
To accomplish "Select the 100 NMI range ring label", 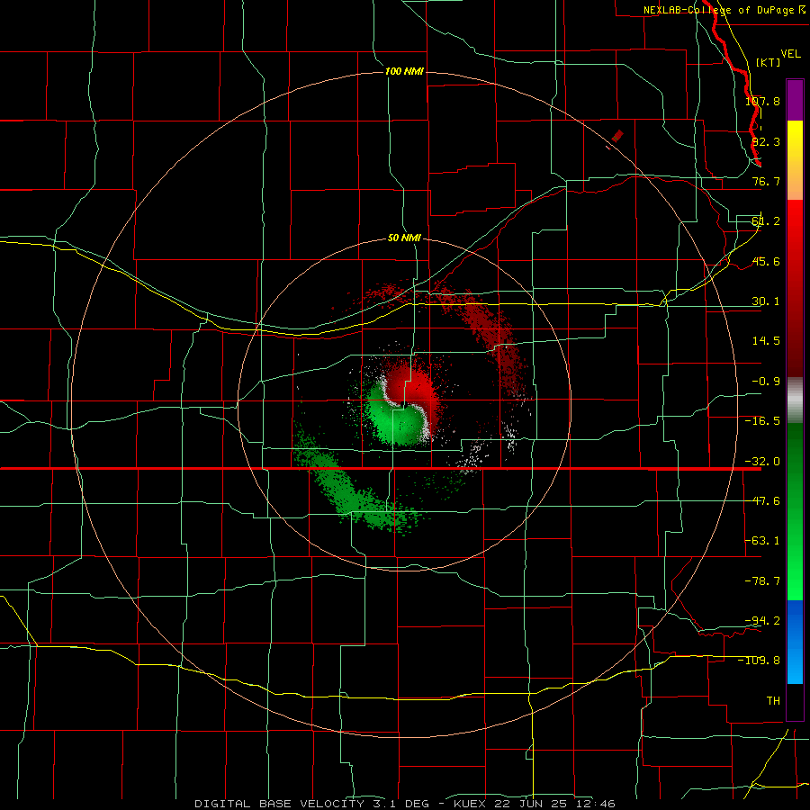I will (404, 71).
